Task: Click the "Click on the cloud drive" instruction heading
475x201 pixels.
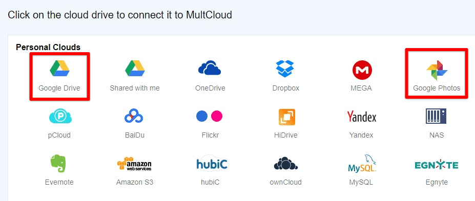Action: click(120, 15)
